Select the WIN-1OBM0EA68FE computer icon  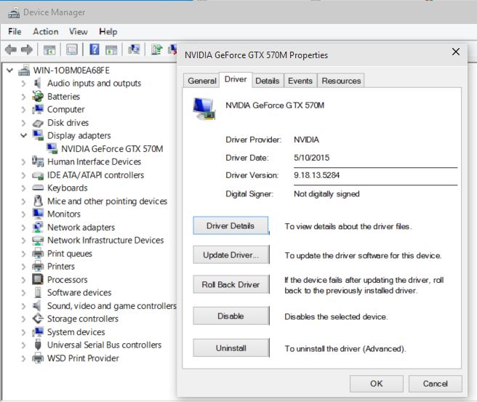point(24,71)
